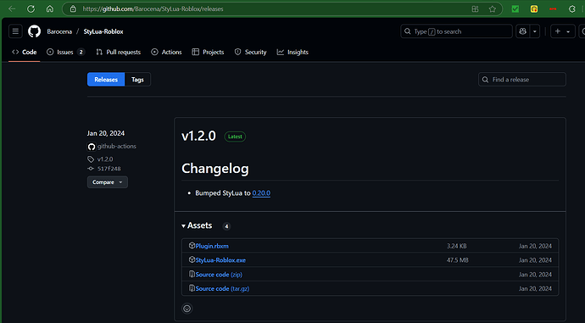The height and width of the screenshot is (323, 585).
Task: Download StyLua-Roblox.exe
Action: pyautogui.click(x=220, y=260)
